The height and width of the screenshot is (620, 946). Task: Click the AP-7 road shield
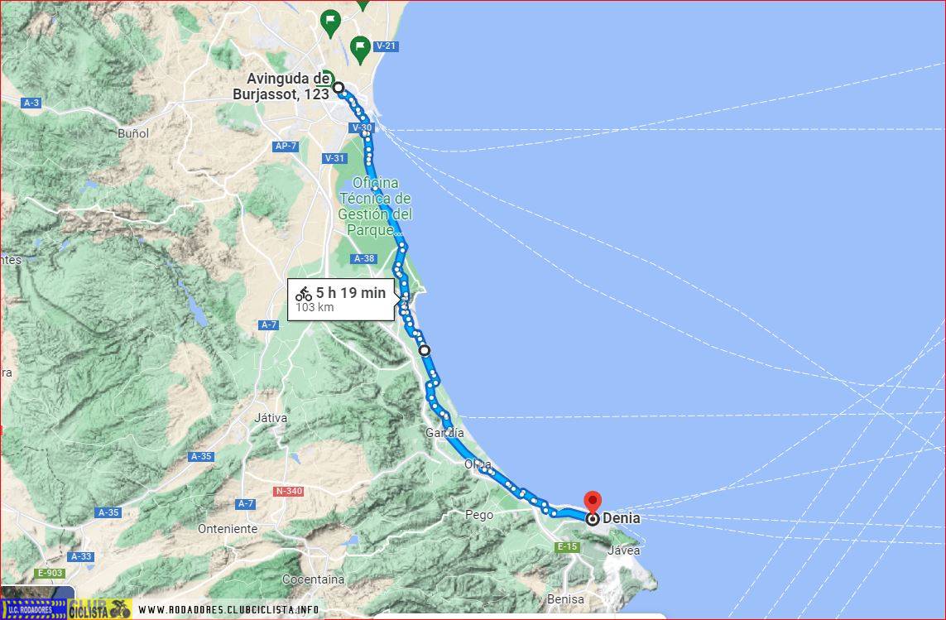click(286, 146)
